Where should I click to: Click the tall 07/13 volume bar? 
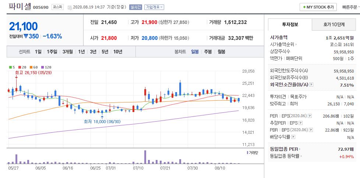pyautogui.click(x=145, y=157)
